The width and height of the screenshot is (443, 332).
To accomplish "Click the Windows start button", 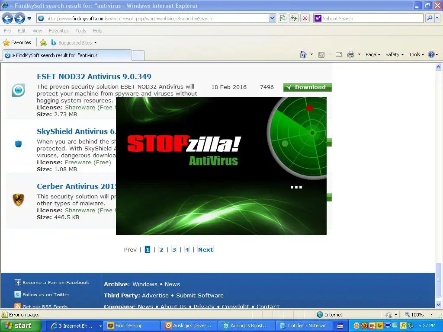I will point(21,326).
